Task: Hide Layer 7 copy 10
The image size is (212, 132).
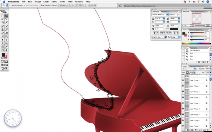Action: click(183, 109)
